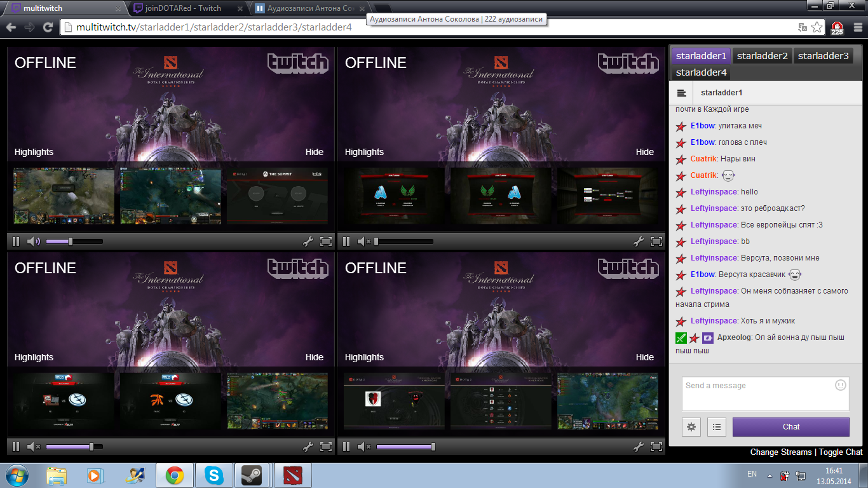Open settings wrench on starladder3 player
This screenshot has height=488, width=868.
pyautogui.click(x=308, y=447)
